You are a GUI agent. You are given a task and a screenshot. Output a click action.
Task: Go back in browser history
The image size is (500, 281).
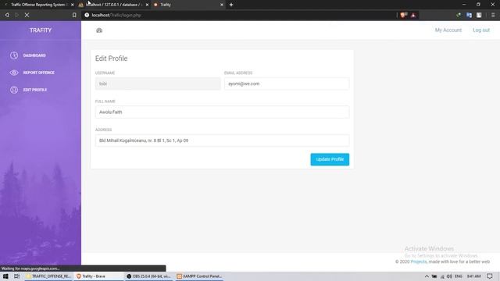pos(7,15)
